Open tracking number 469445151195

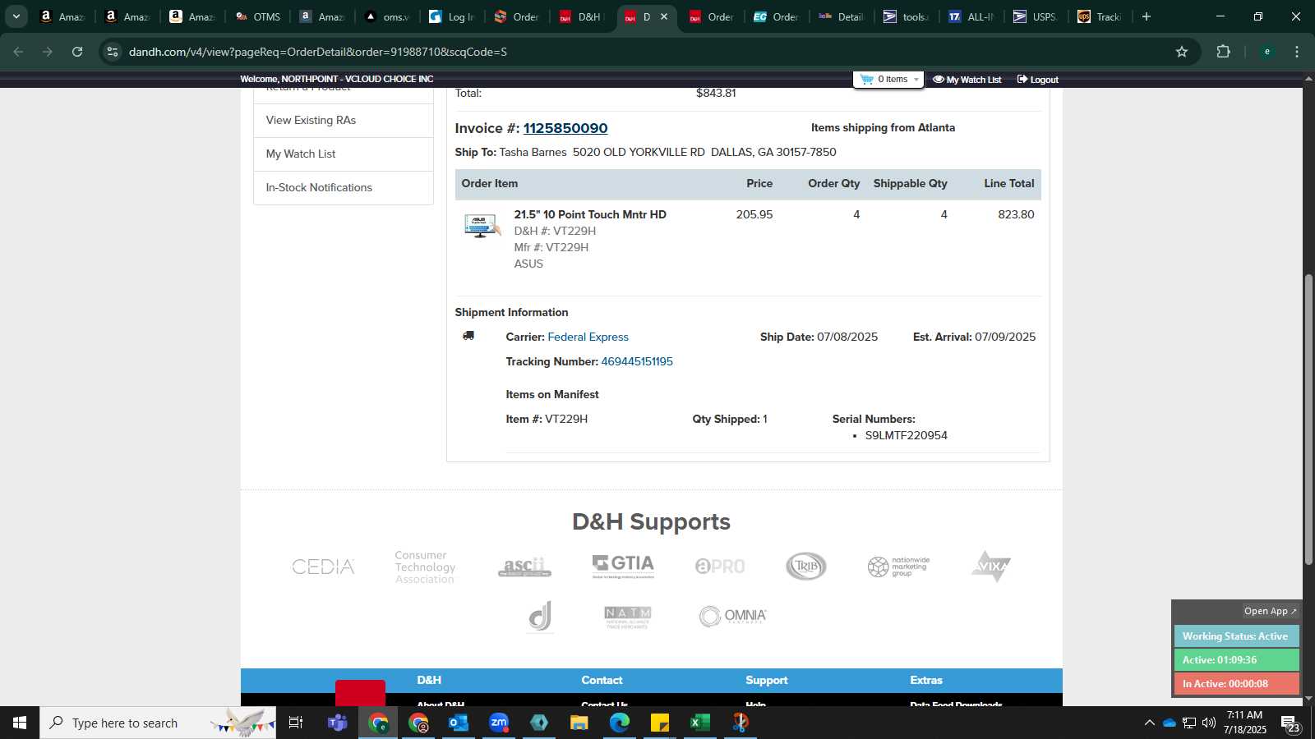[x=637, y=361]
